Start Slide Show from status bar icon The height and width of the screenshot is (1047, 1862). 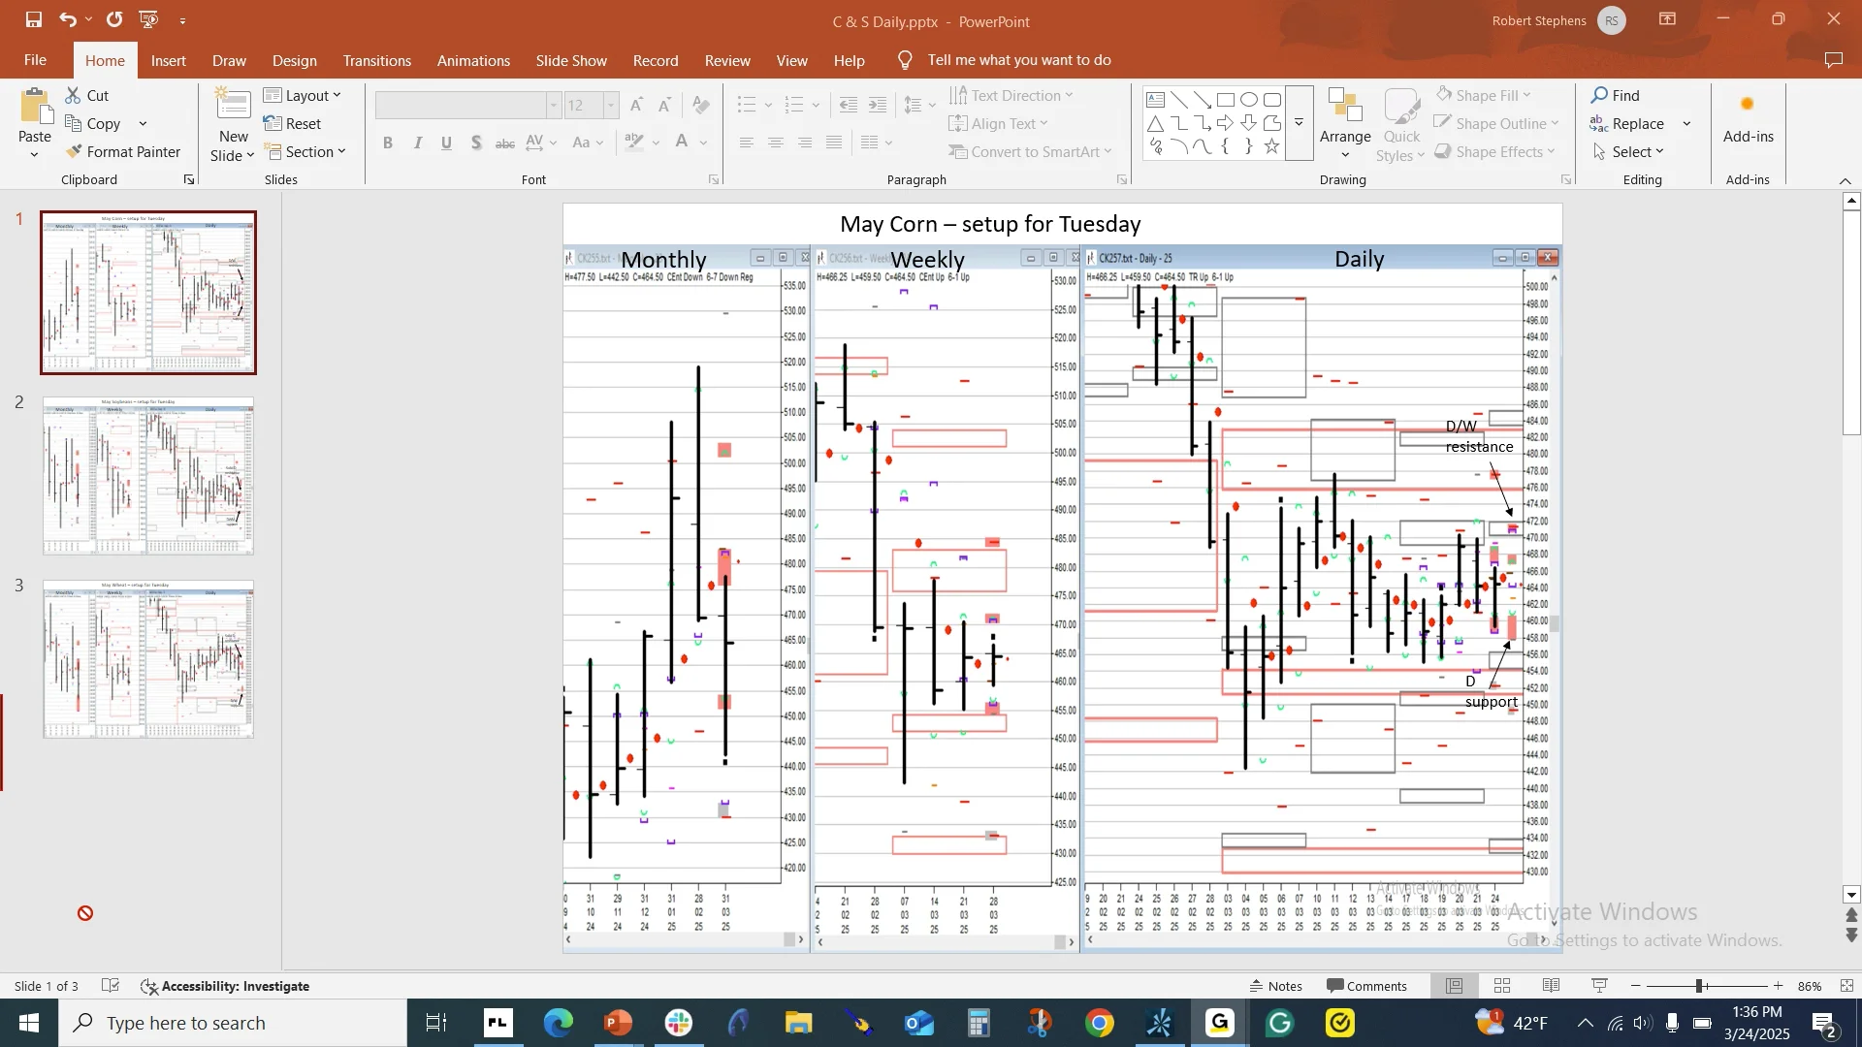click(1600, 986)
